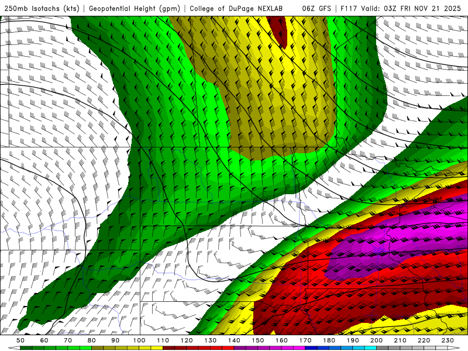
Task: Click the 180 label on the color scale
Action: coord(329,340)
